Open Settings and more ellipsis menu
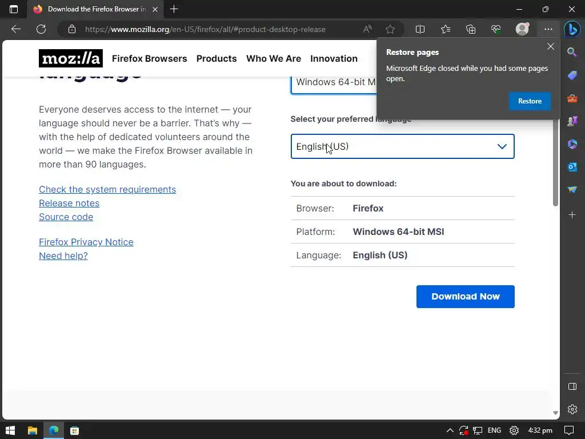The image size is (585, 439). point(548,29)
